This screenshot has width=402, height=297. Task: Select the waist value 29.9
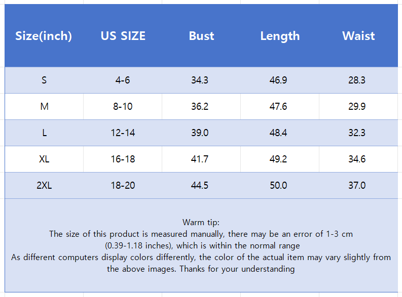[x=357, y=106]
